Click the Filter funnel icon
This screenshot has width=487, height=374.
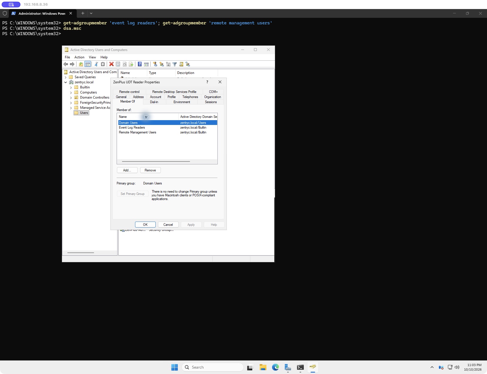coord(175,64)
